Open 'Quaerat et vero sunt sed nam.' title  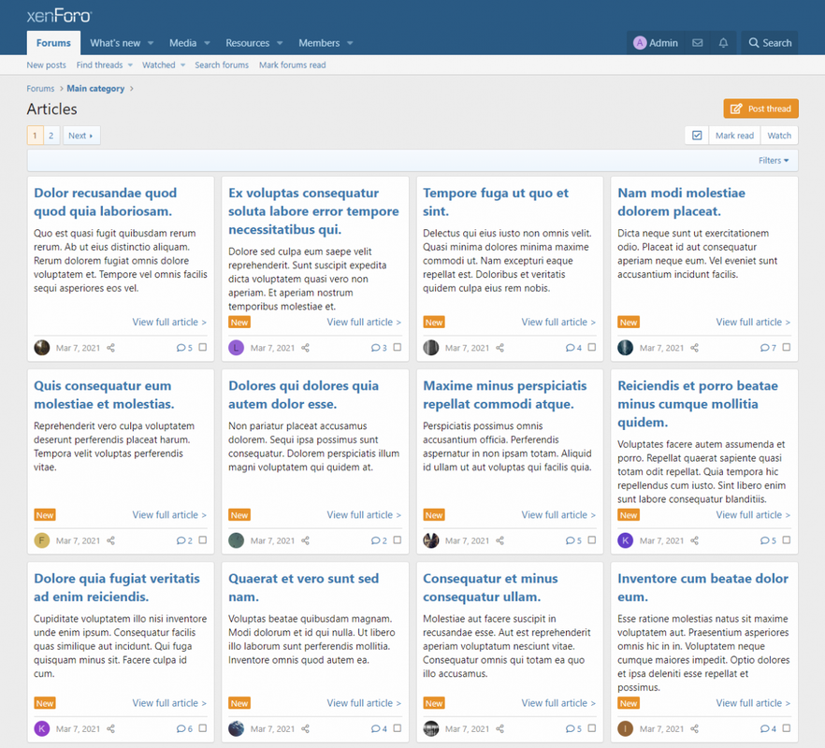pos(304,587)
